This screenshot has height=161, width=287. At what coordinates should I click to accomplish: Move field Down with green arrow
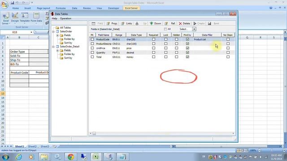156,23
